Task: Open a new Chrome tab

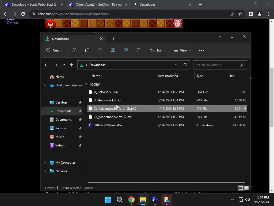Action: [x=200, y=5]
